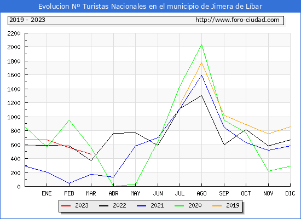Open the foro-ciudad.com URL text

tap(238, 20)
